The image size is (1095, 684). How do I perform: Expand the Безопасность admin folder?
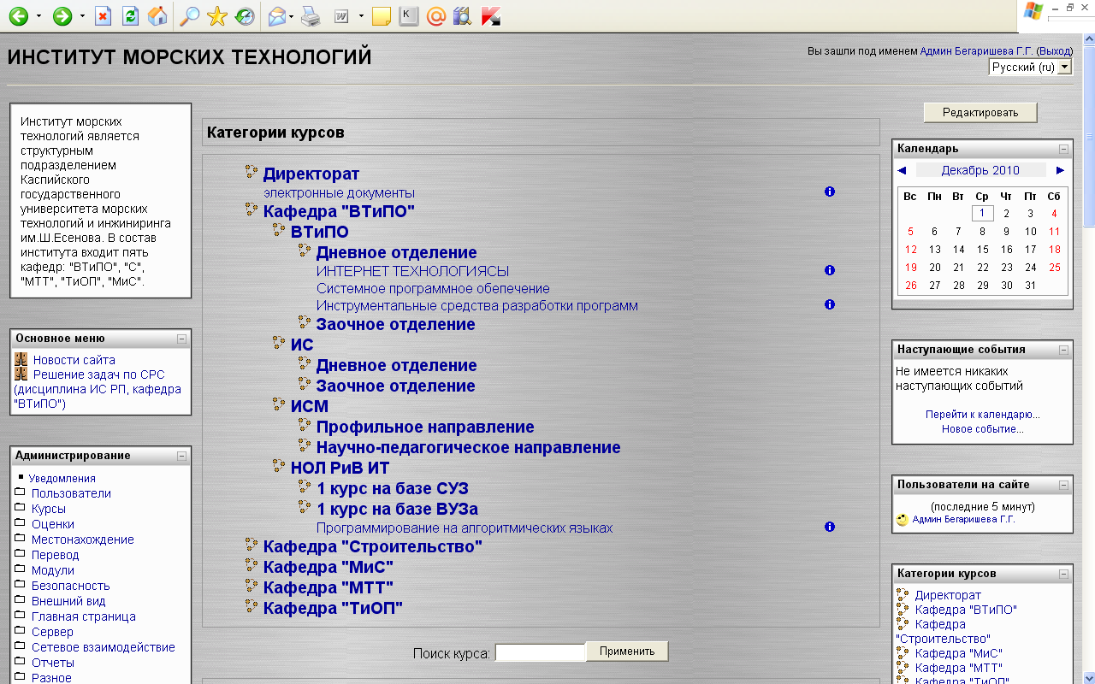[20, 585]
